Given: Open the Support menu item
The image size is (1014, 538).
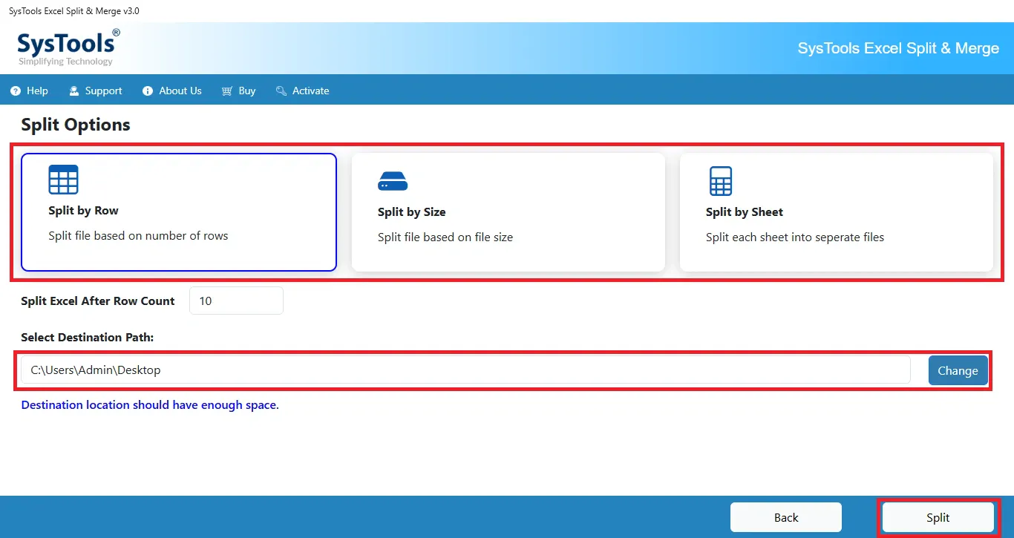Looking at the screenshot, I should click(96, 91).
